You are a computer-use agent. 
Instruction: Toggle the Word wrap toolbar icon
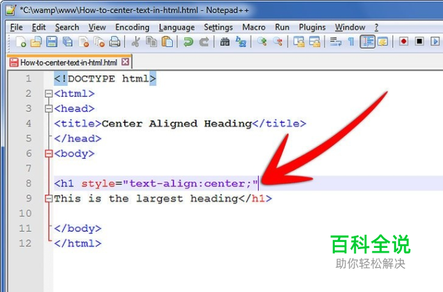(x=335, y=42)
